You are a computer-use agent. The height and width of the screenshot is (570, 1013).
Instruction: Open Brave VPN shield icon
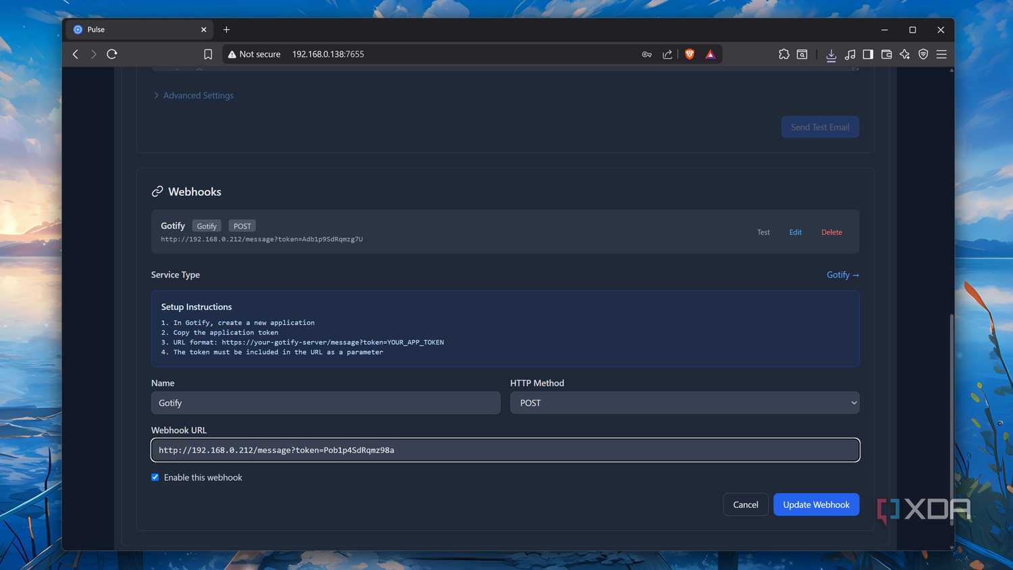pos(923,54)
